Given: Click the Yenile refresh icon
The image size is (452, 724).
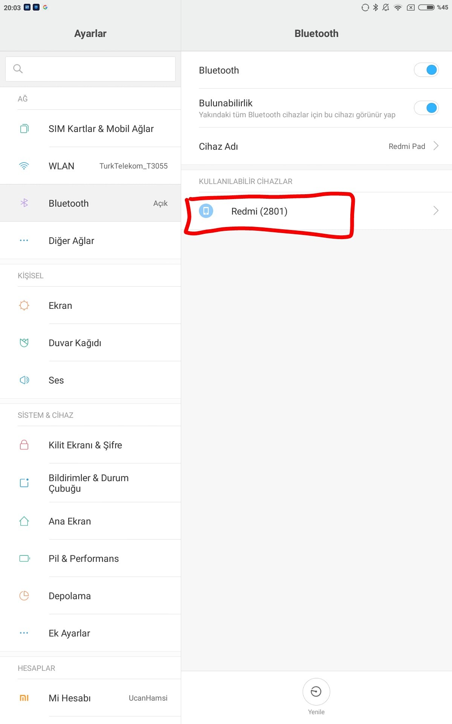Looking at the screenshot, I should [x=316, y=692].
